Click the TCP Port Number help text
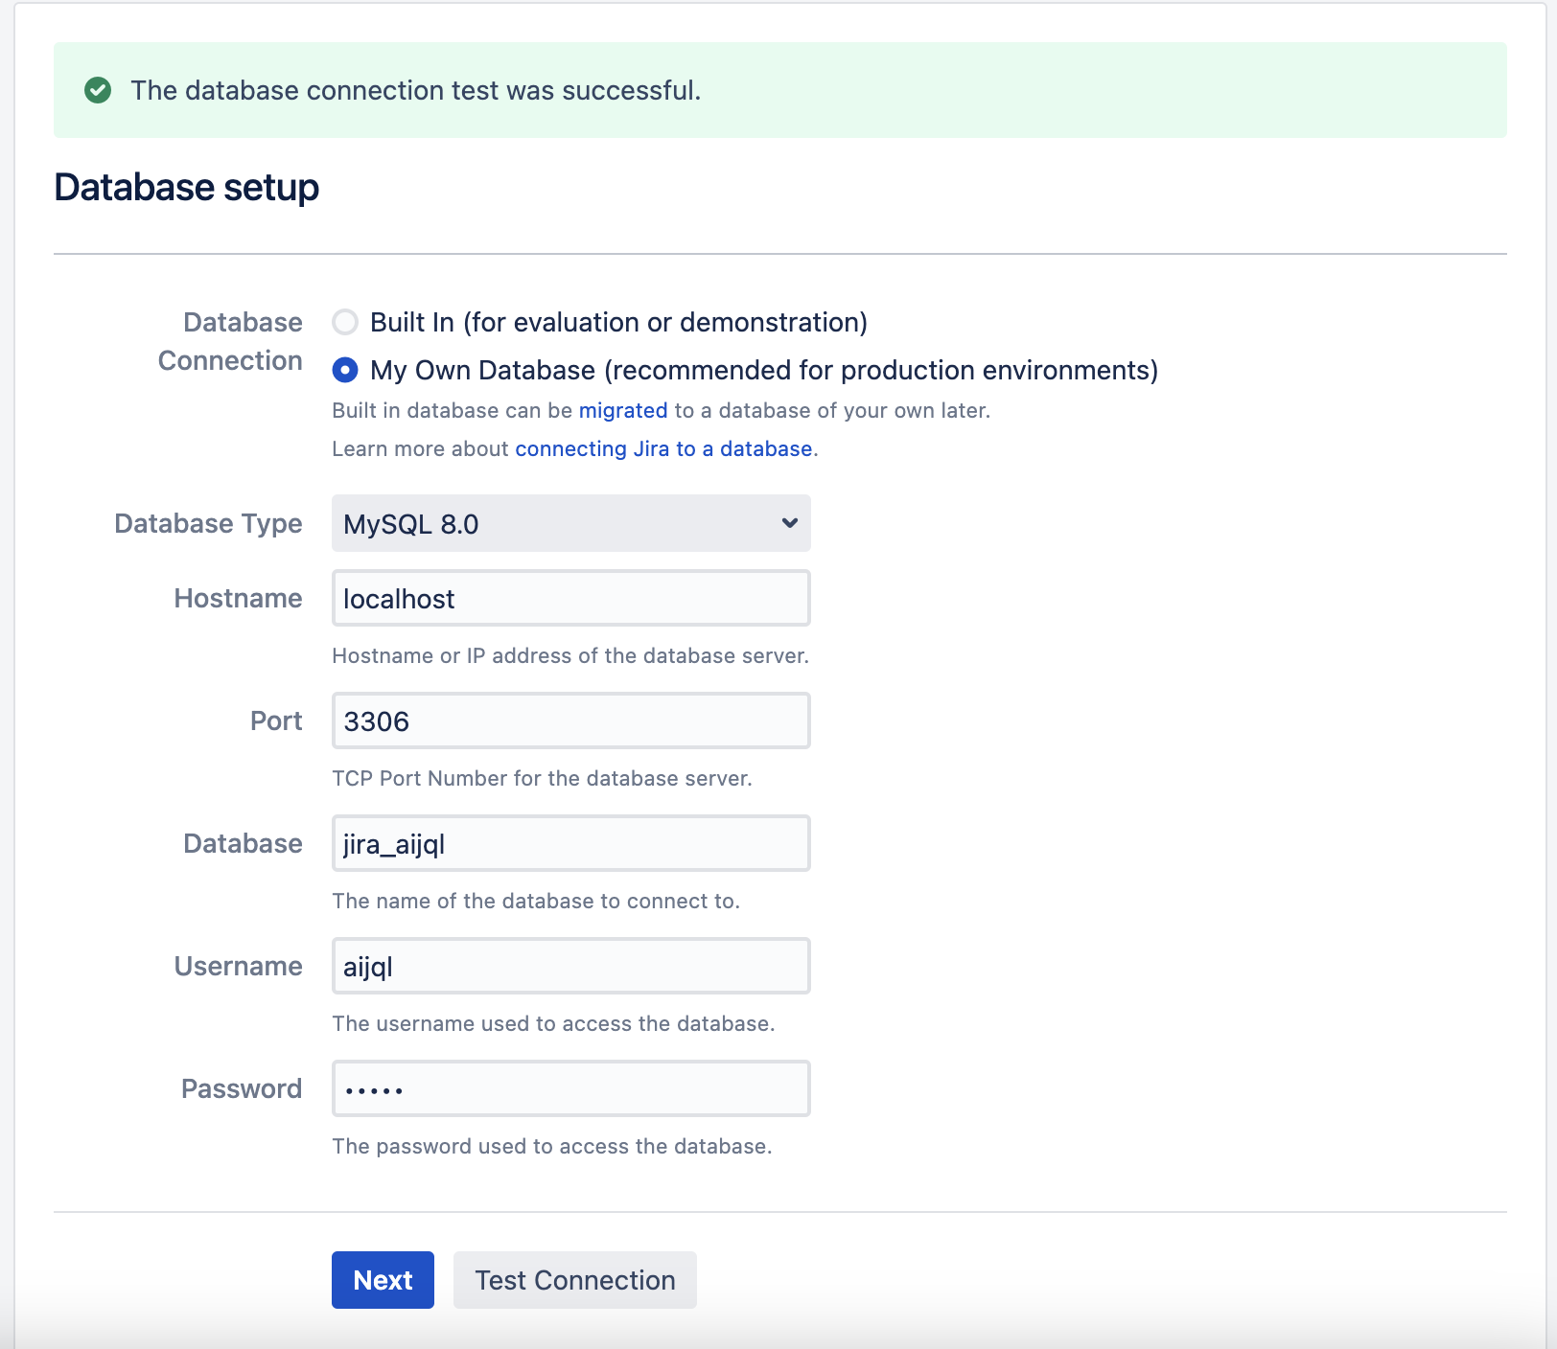Viewport: 1557px width, 1349px height. (x=542, y=778)
